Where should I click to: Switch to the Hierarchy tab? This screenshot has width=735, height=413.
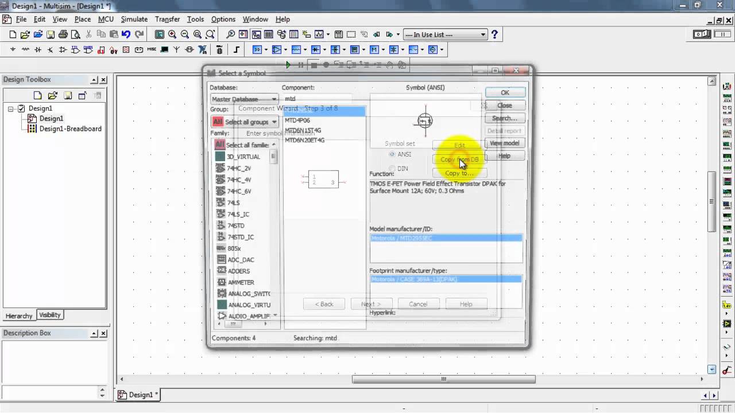coord(19,316)
